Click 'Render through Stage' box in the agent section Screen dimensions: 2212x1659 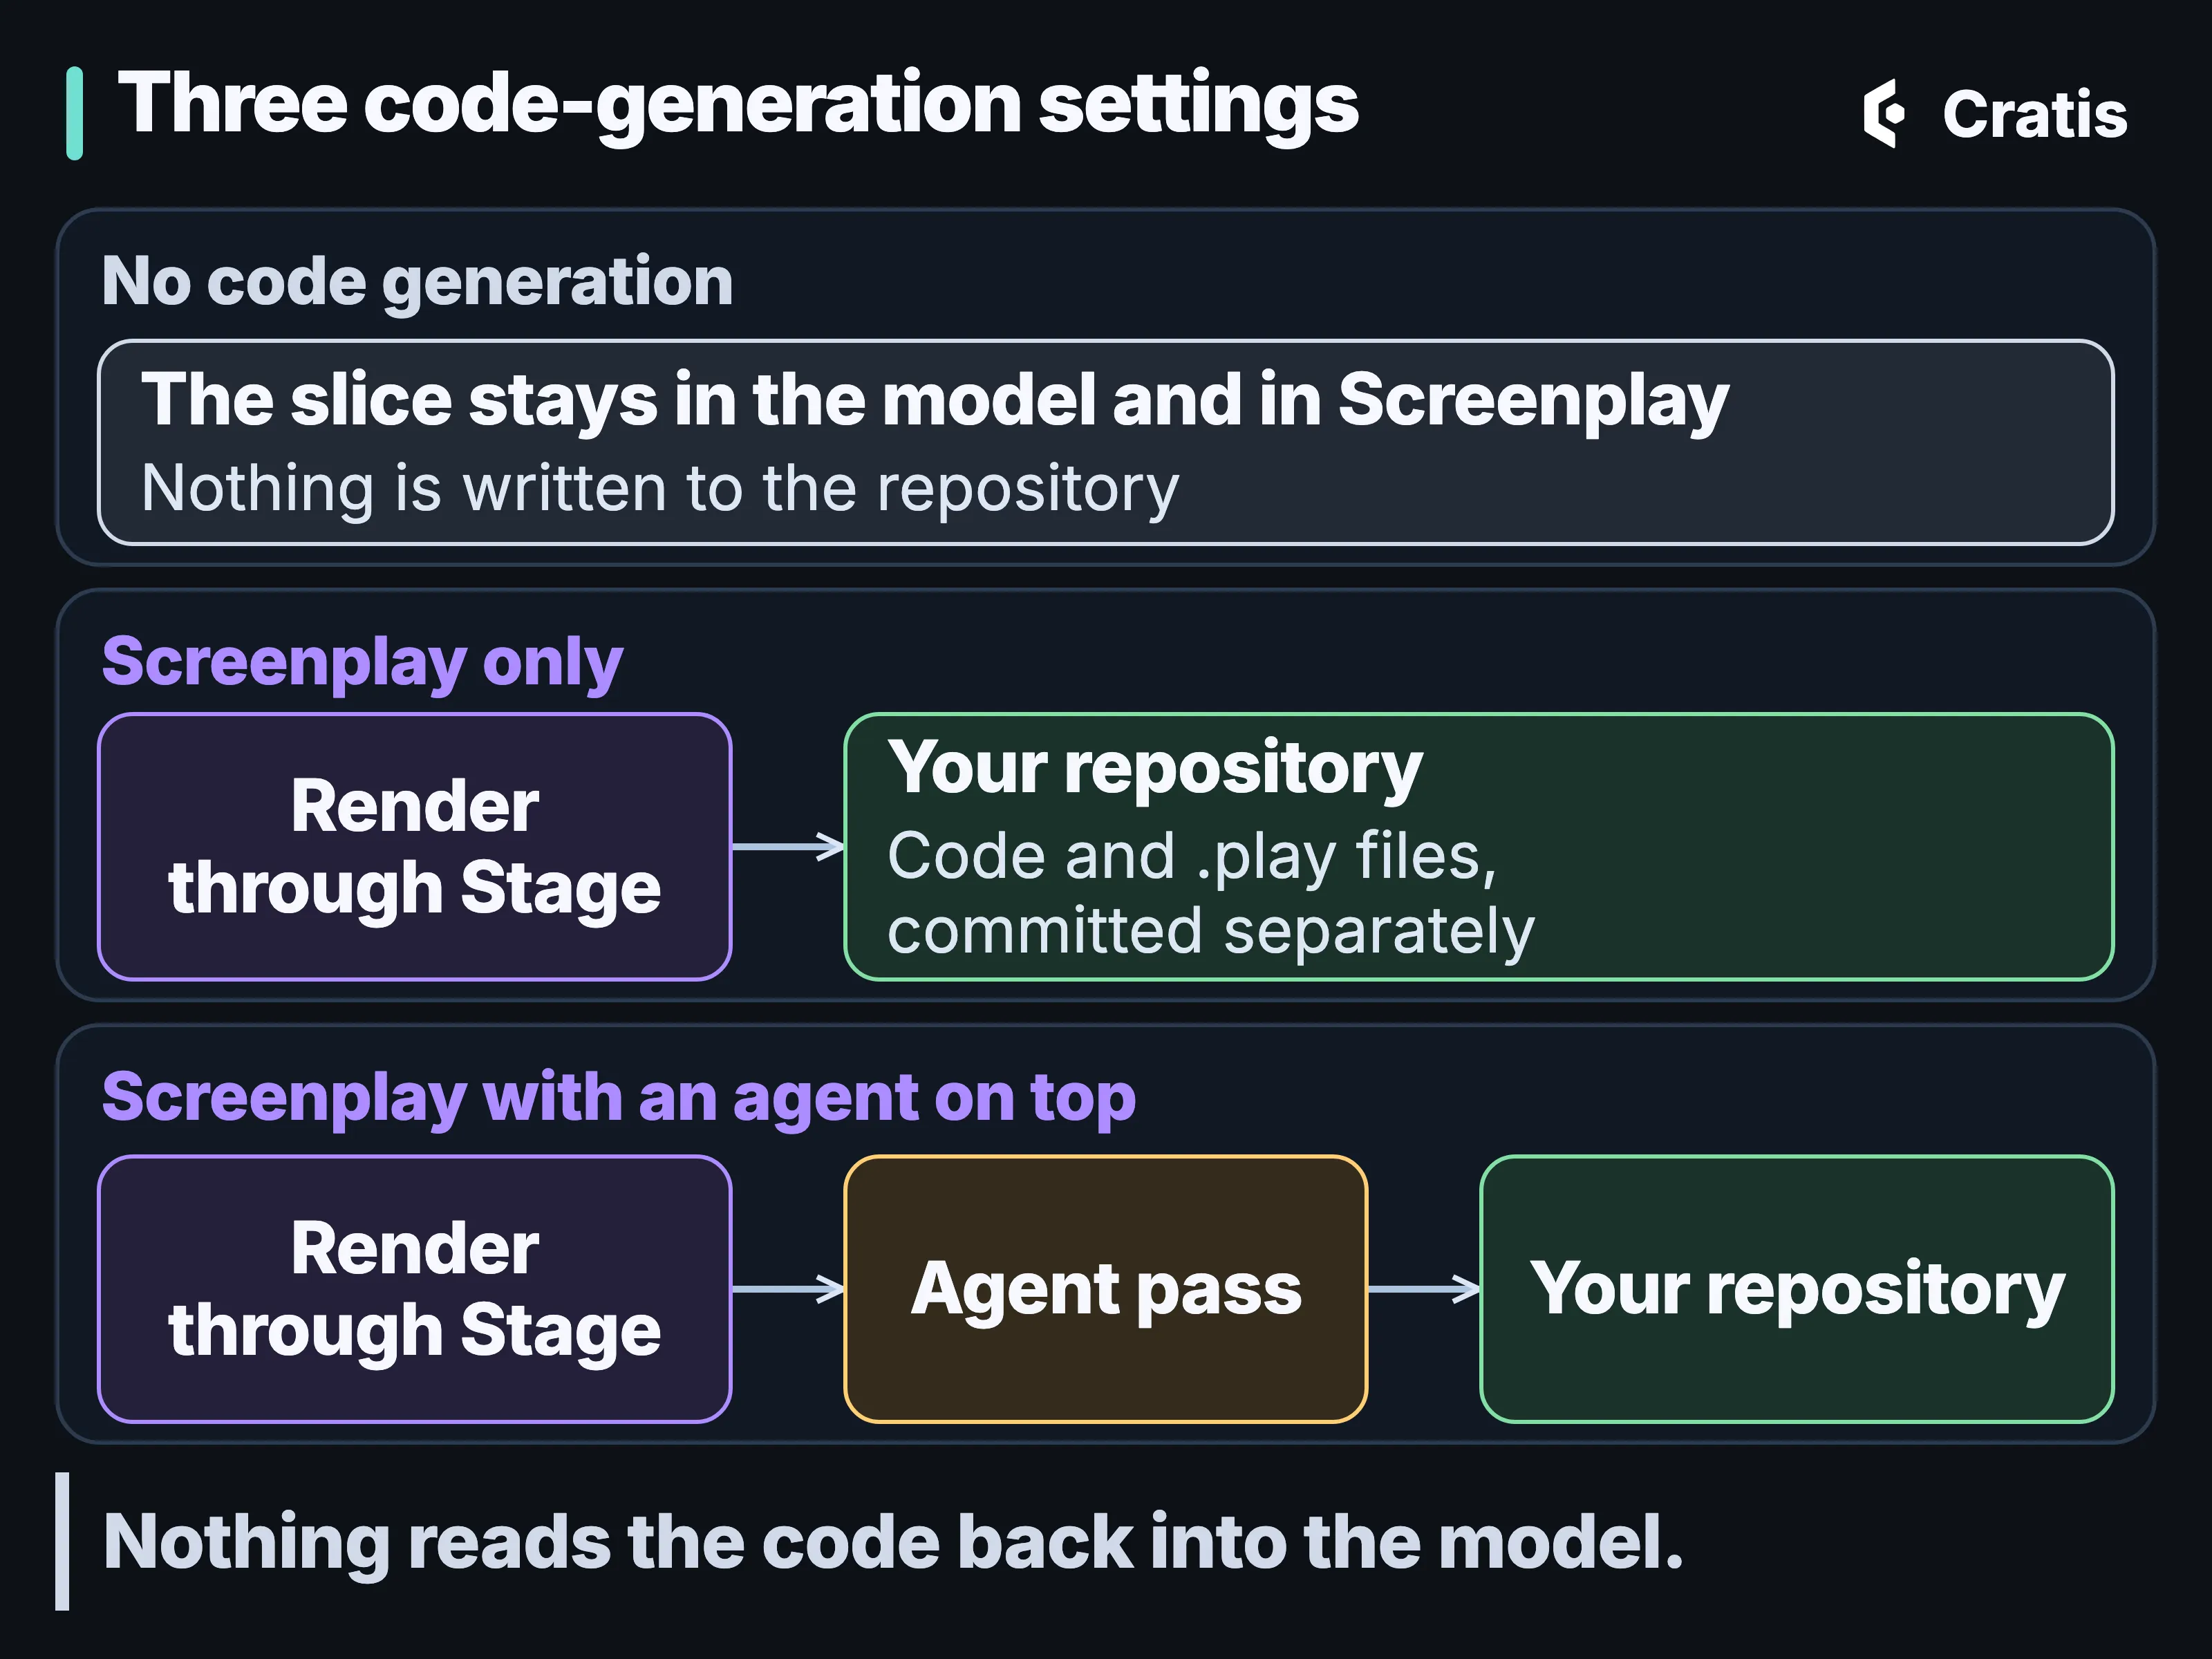415,1289
